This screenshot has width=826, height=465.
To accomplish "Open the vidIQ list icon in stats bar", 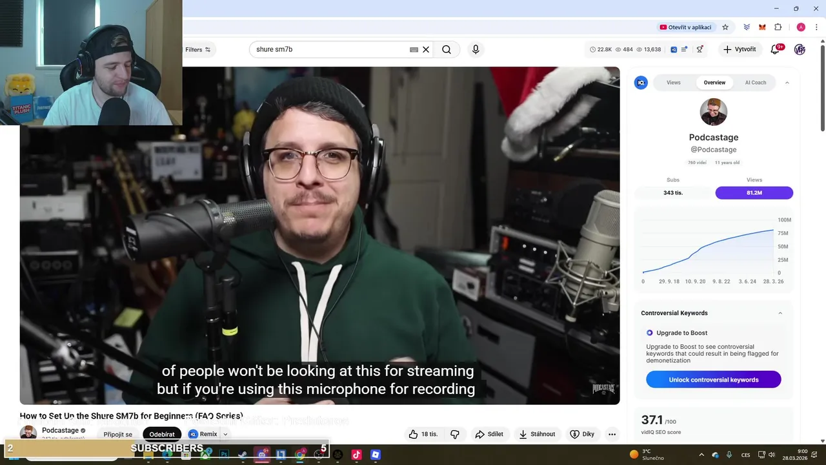I will [685, 50].
